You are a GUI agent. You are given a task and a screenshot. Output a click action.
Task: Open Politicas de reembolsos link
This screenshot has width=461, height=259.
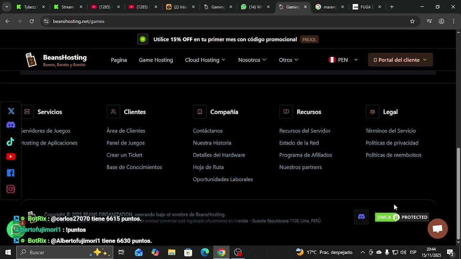(393, 155)
